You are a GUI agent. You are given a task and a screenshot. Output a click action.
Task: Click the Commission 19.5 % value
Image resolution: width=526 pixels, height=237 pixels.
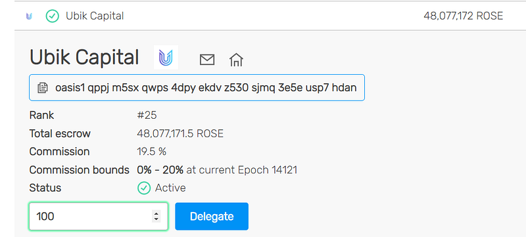(152, 152)
